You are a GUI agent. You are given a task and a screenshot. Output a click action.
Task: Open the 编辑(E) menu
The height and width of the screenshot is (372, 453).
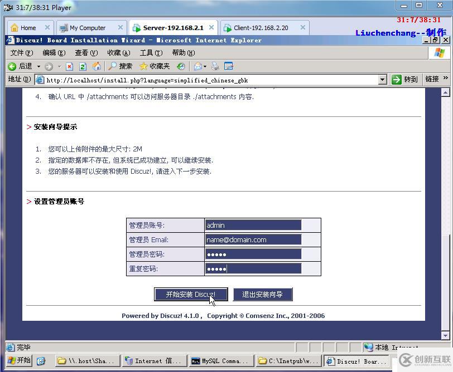click(x=54, y=53)
